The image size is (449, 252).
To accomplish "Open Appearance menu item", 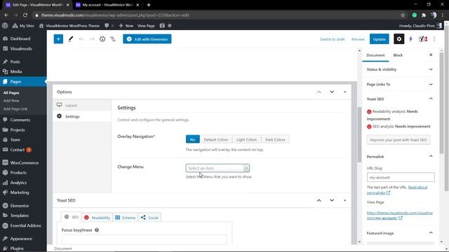I will [21, 239].
